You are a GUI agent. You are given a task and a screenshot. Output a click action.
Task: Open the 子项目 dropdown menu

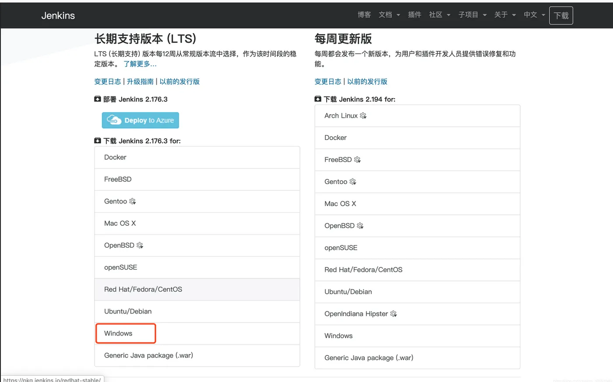tap(472, 15)
